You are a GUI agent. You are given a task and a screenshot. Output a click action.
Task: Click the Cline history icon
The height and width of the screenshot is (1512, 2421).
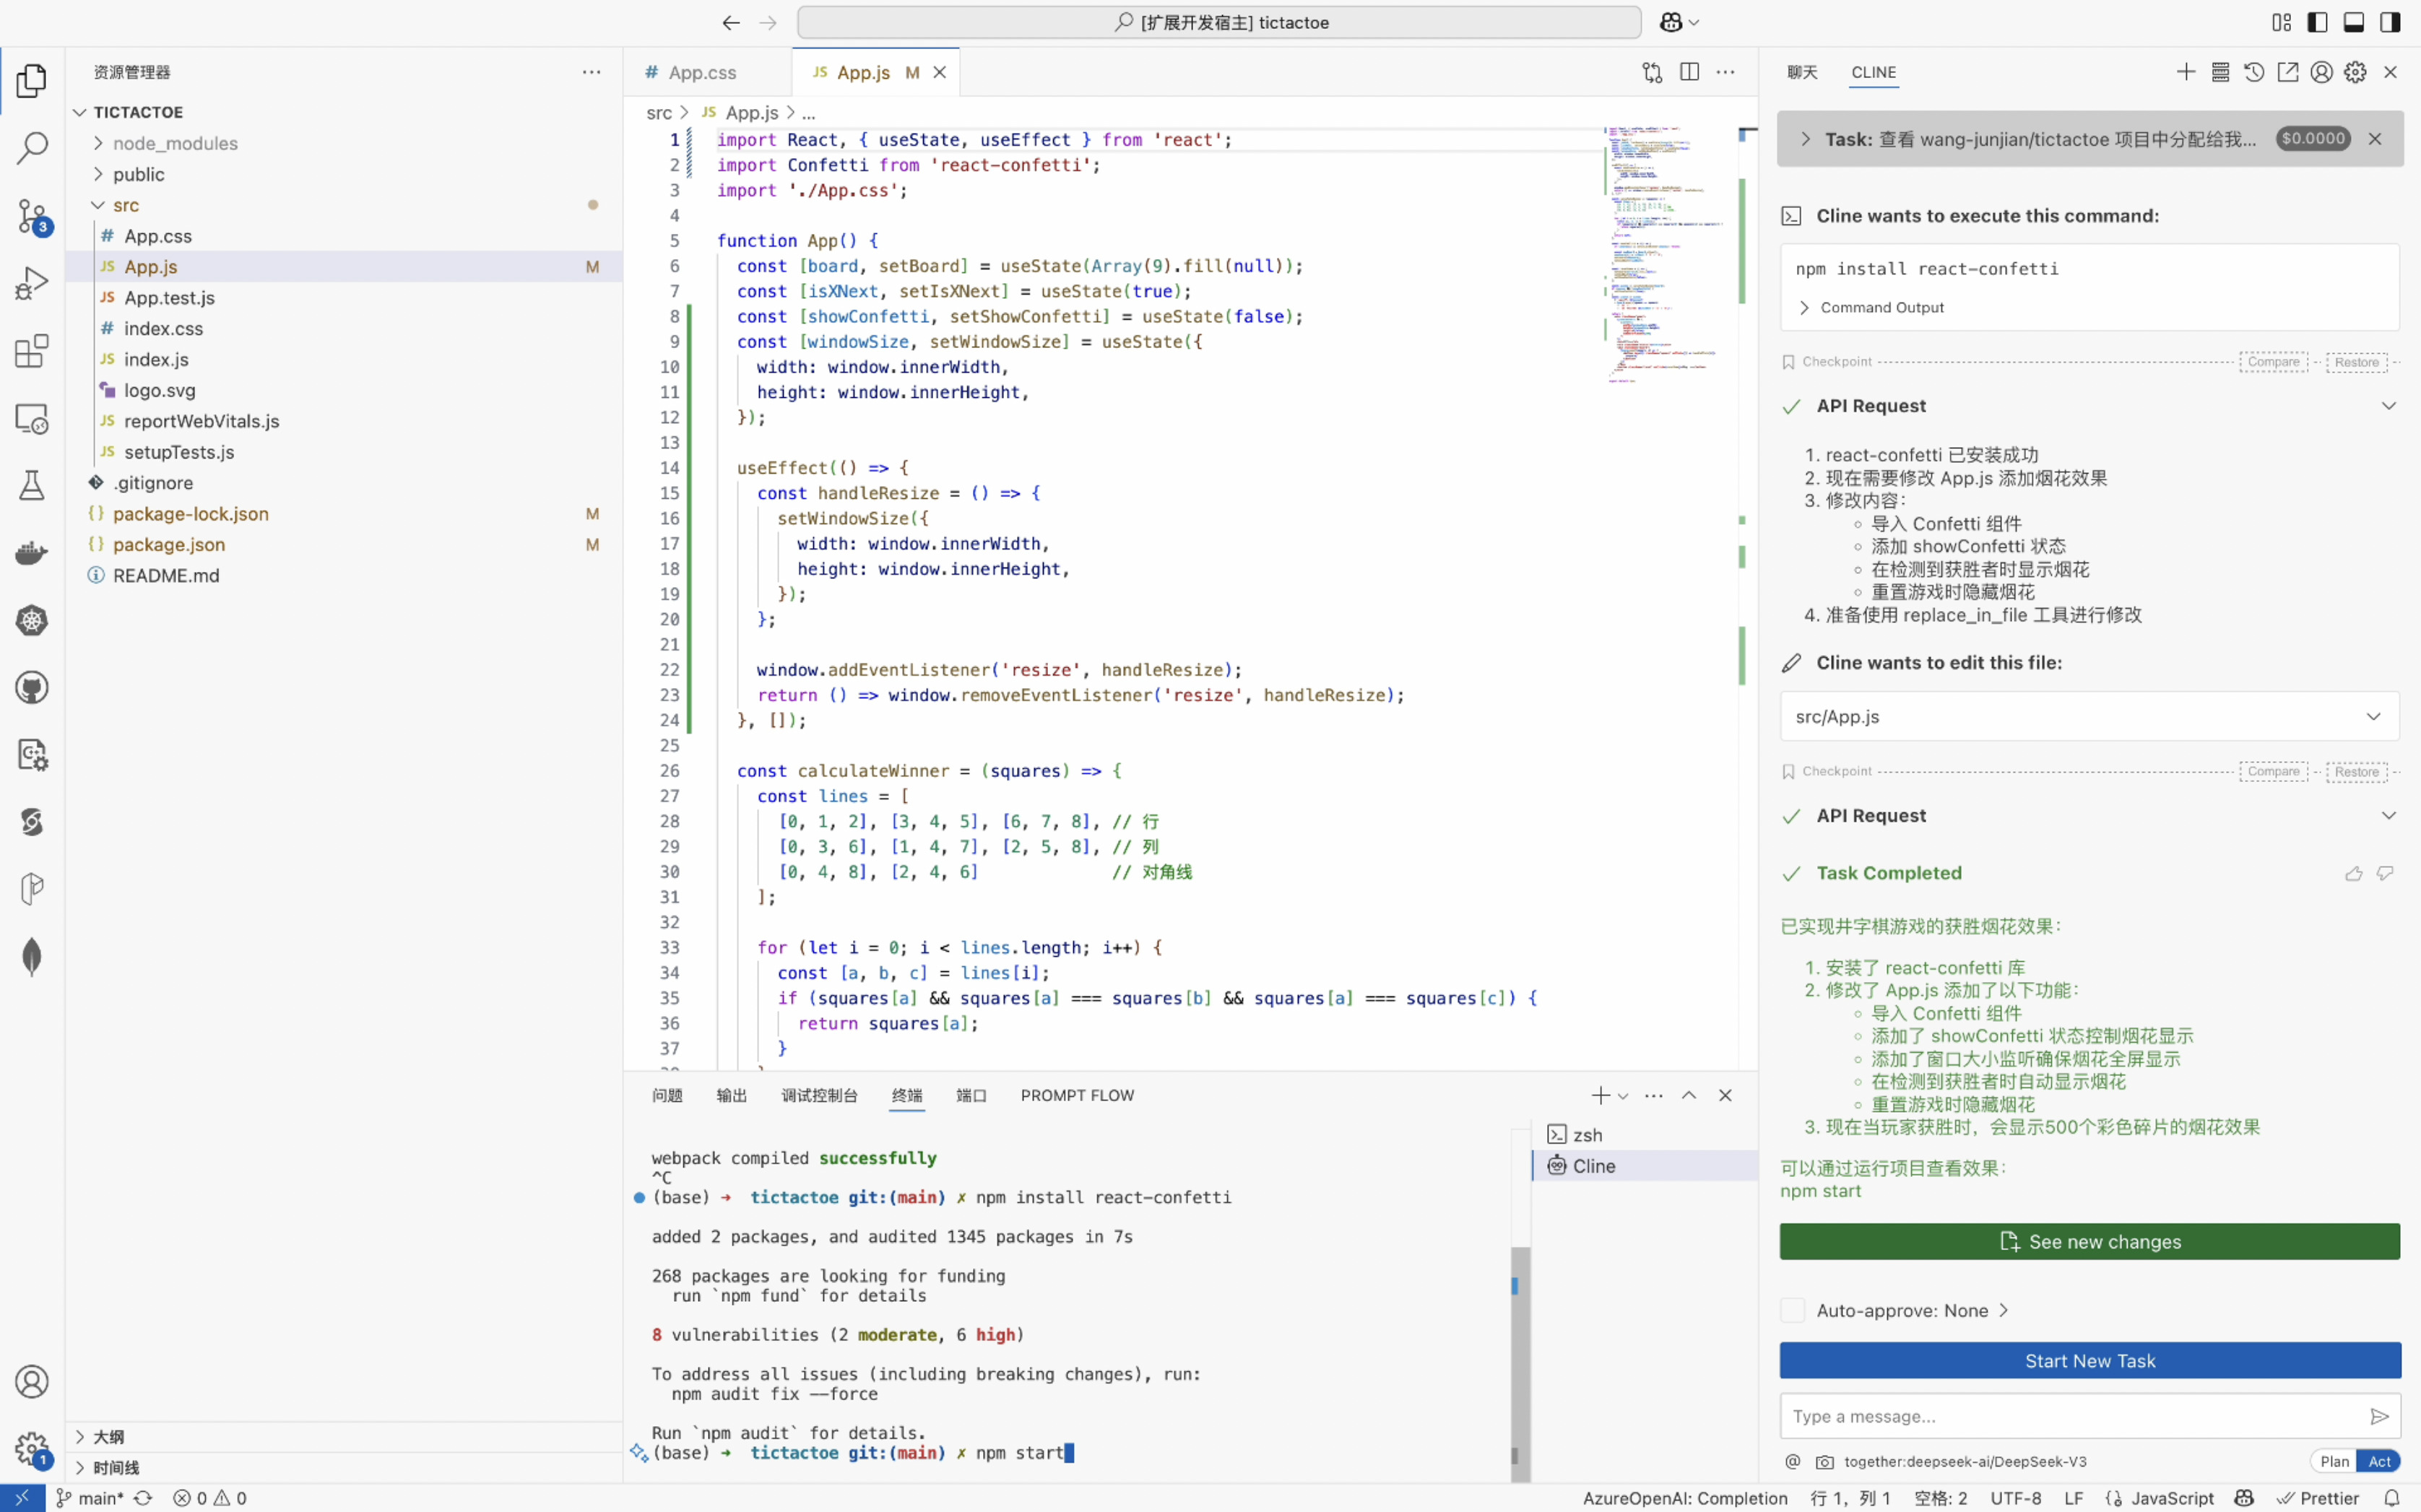pyautogui.click(x=2254, y=72)
